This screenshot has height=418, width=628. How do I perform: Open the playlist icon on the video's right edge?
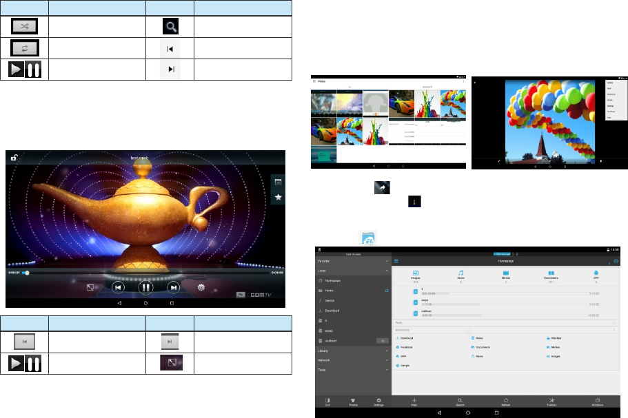278,182
